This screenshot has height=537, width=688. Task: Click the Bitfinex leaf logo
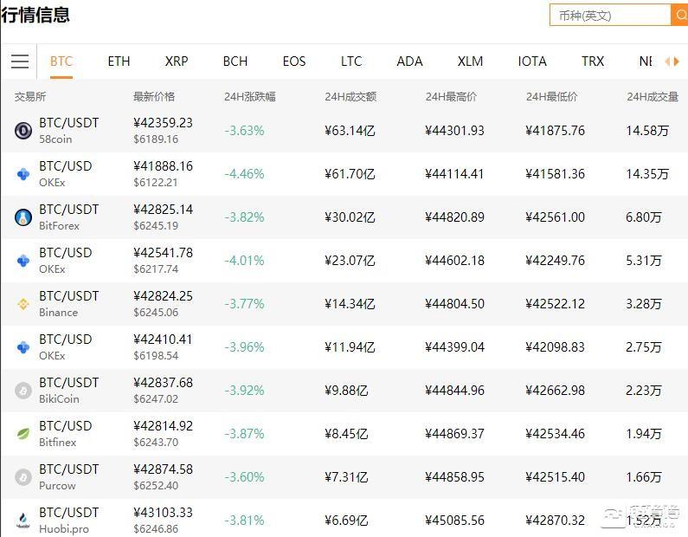(23, 434)
